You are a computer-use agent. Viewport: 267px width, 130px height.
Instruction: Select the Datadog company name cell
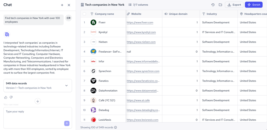tap(106, 110)
